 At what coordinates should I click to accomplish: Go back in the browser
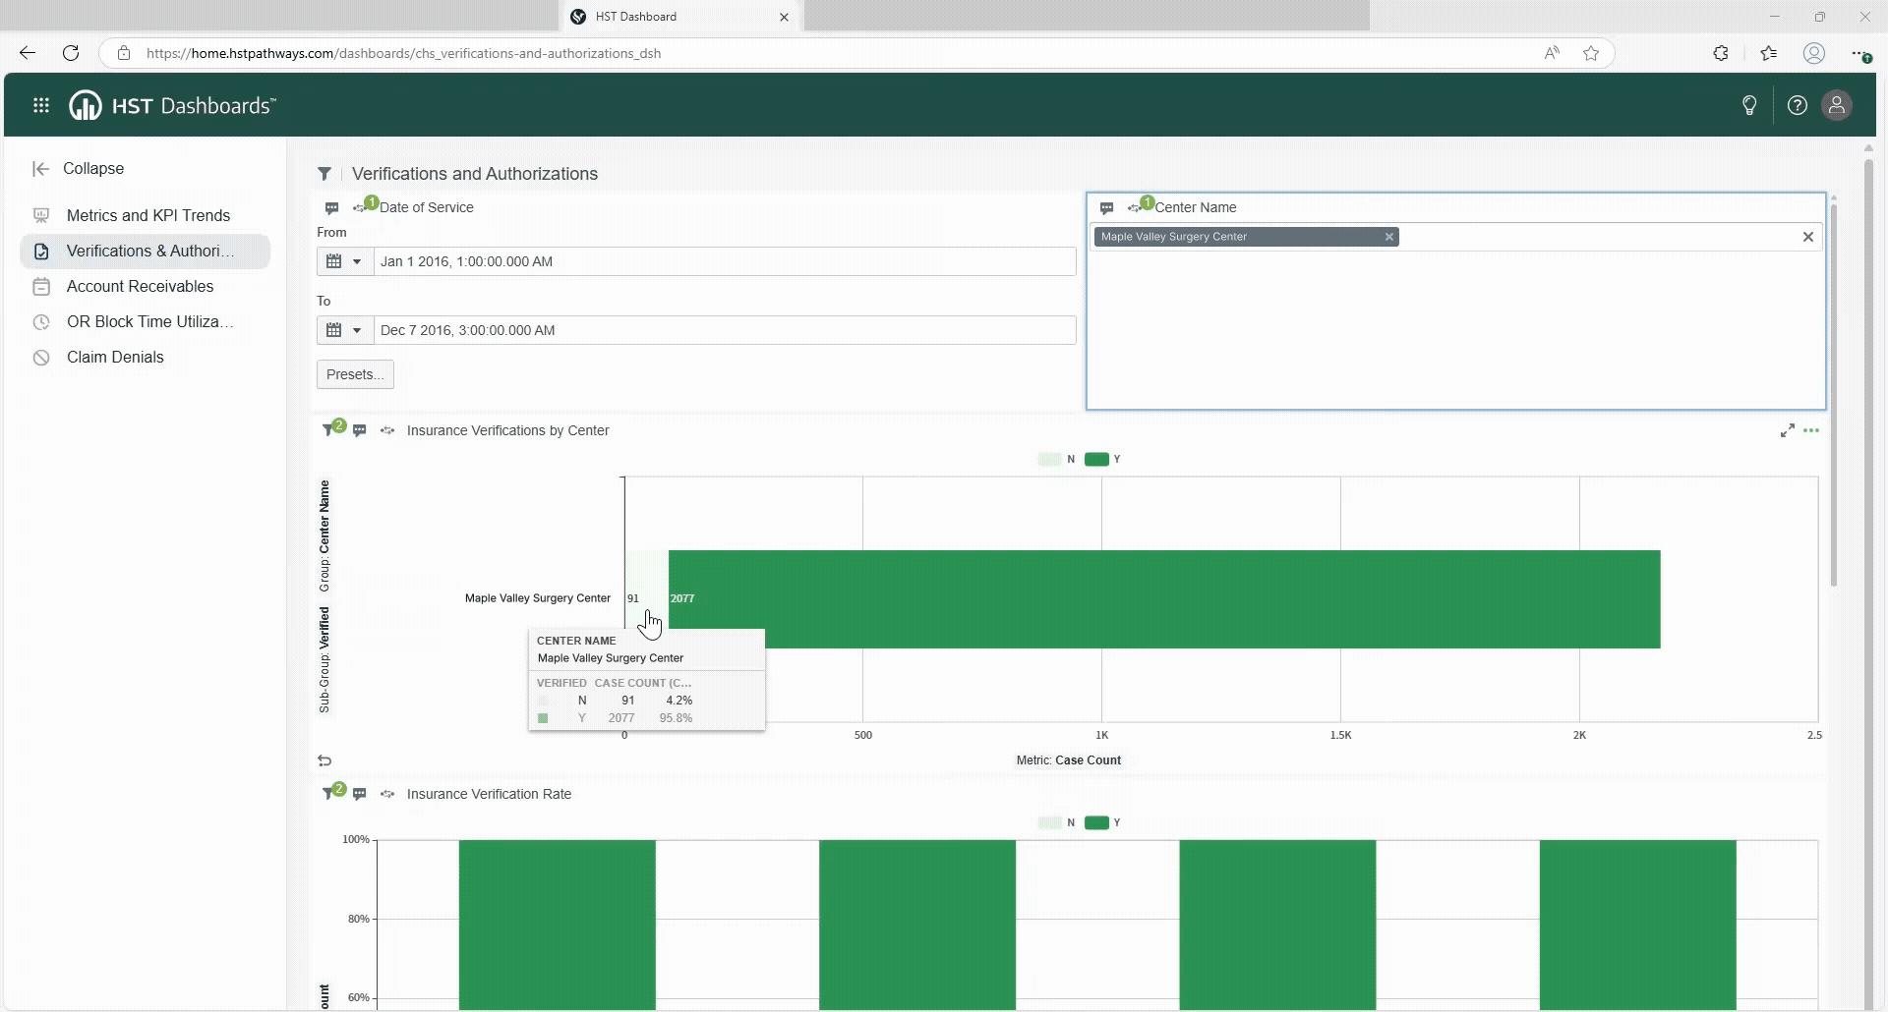click(x=28, y=53)
